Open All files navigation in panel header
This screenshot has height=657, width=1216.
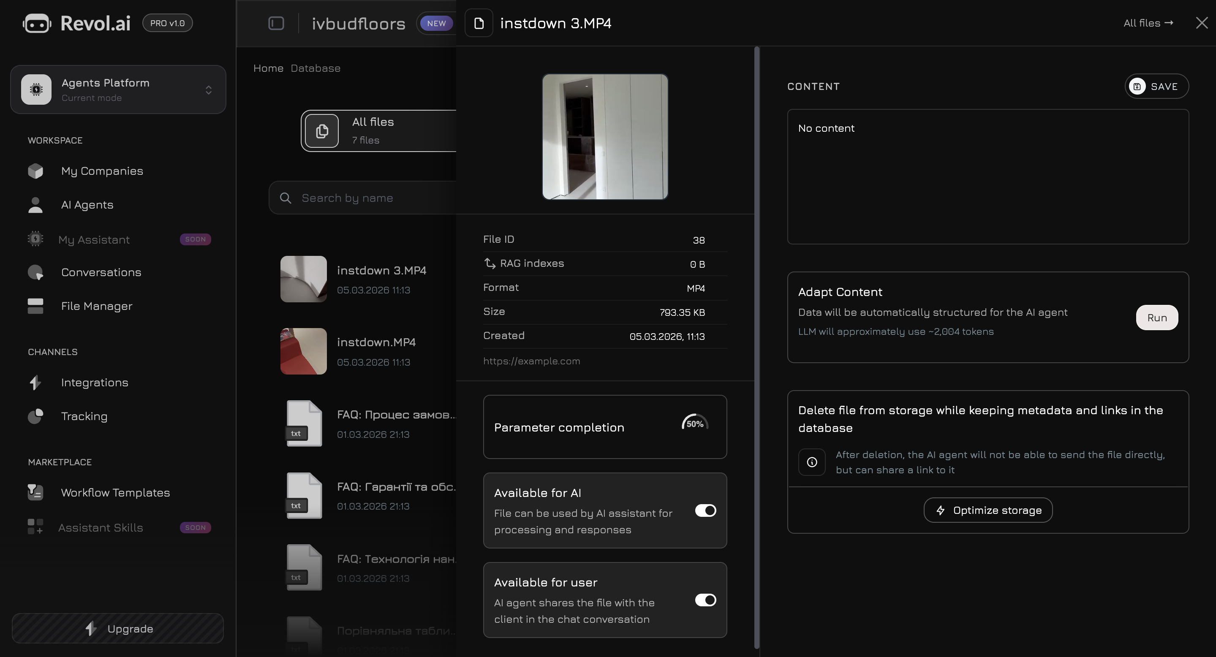[x=1148, y=23]
